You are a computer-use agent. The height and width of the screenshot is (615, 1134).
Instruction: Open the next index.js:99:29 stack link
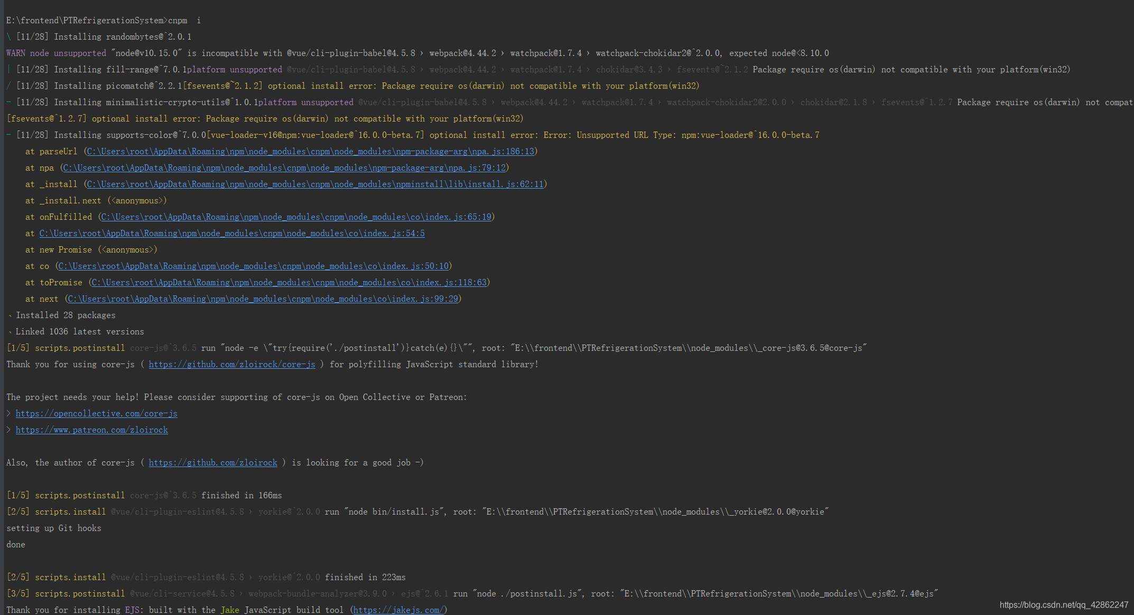(263, 299)
